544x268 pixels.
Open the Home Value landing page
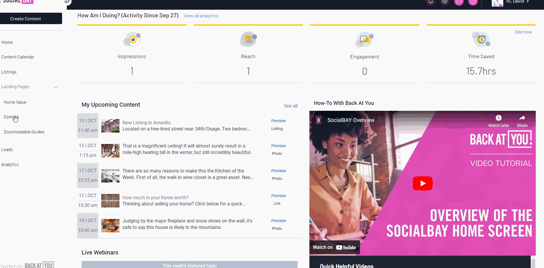click(15, 102)
